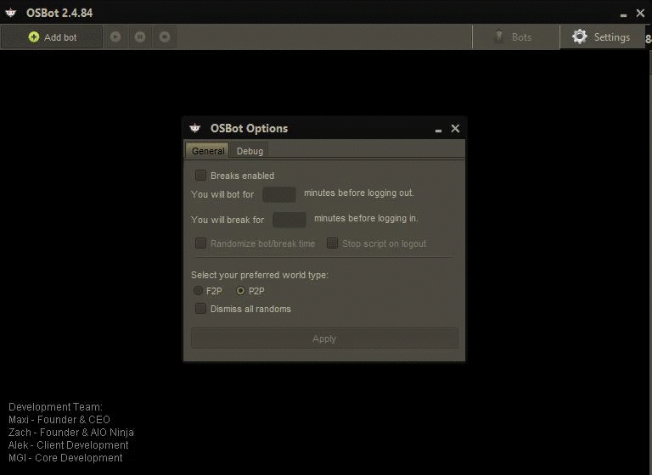Image resolution: width=652 pixels, height=475 pixels.
Task: Click the bot duration minutes field
Action: [x=279, y=194]
